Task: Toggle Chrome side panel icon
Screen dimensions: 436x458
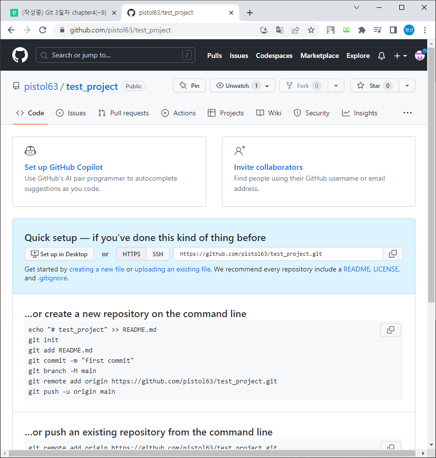Action: 393,30
